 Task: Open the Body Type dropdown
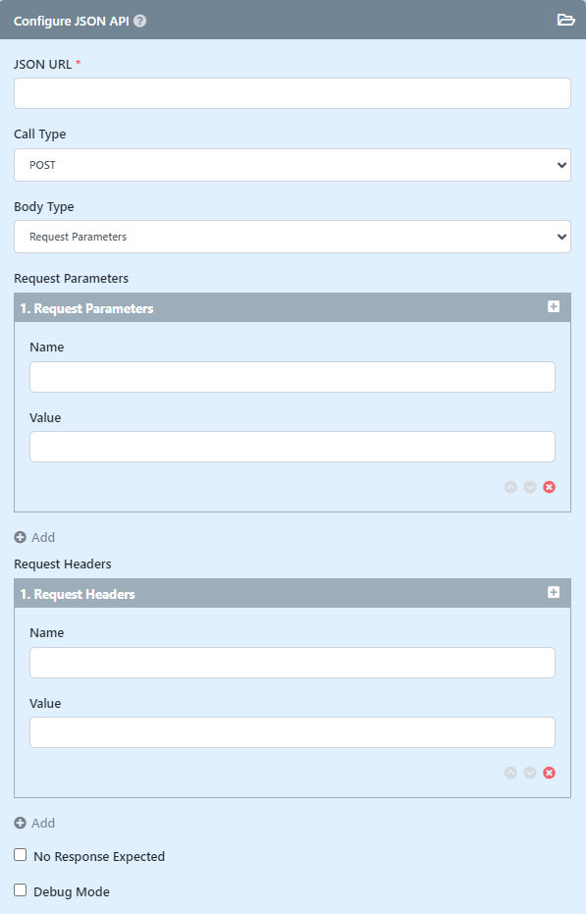[293, 237]
